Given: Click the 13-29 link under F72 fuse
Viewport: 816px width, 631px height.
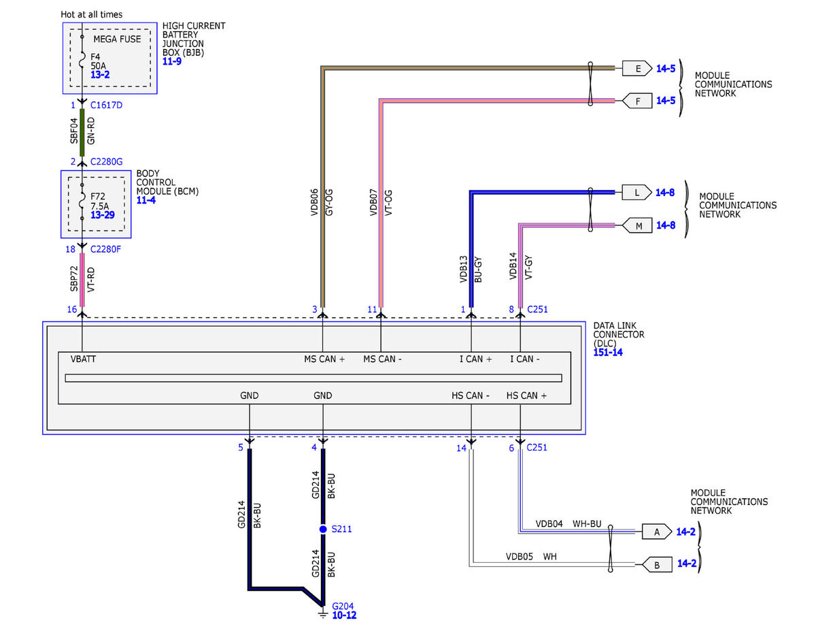Looking at the screenshot, I should coord(103,215).
